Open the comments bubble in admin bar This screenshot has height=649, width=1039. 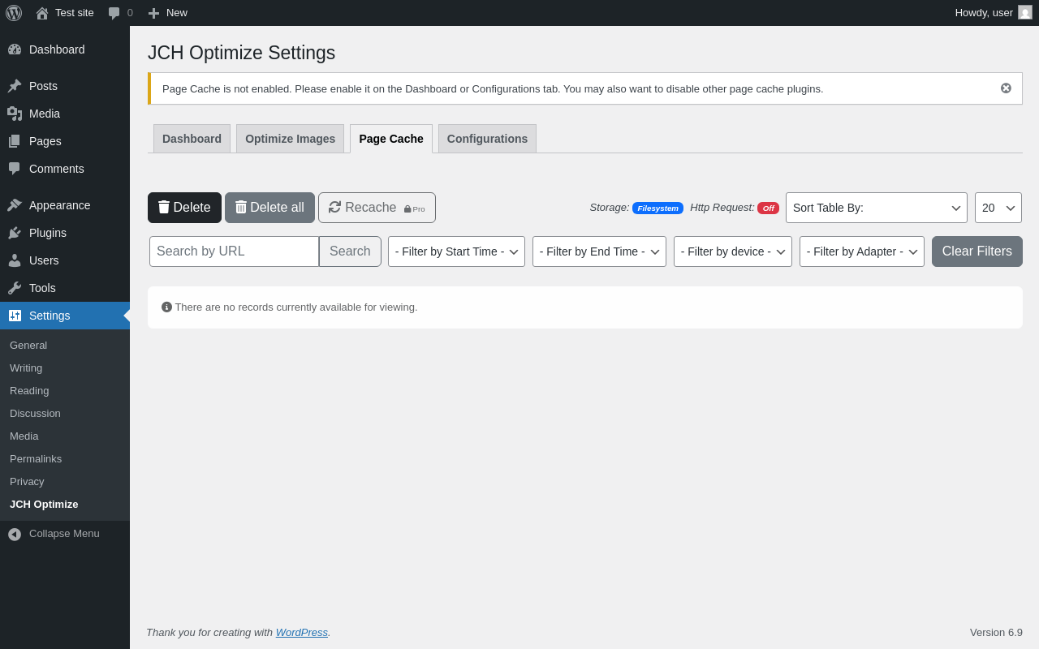(x=114, y=13)
